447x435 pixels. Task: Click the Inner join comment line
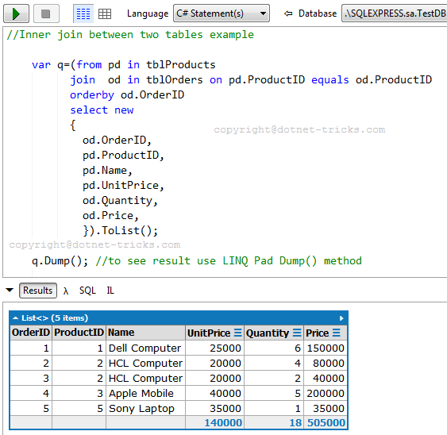click(x=130, y=35)
